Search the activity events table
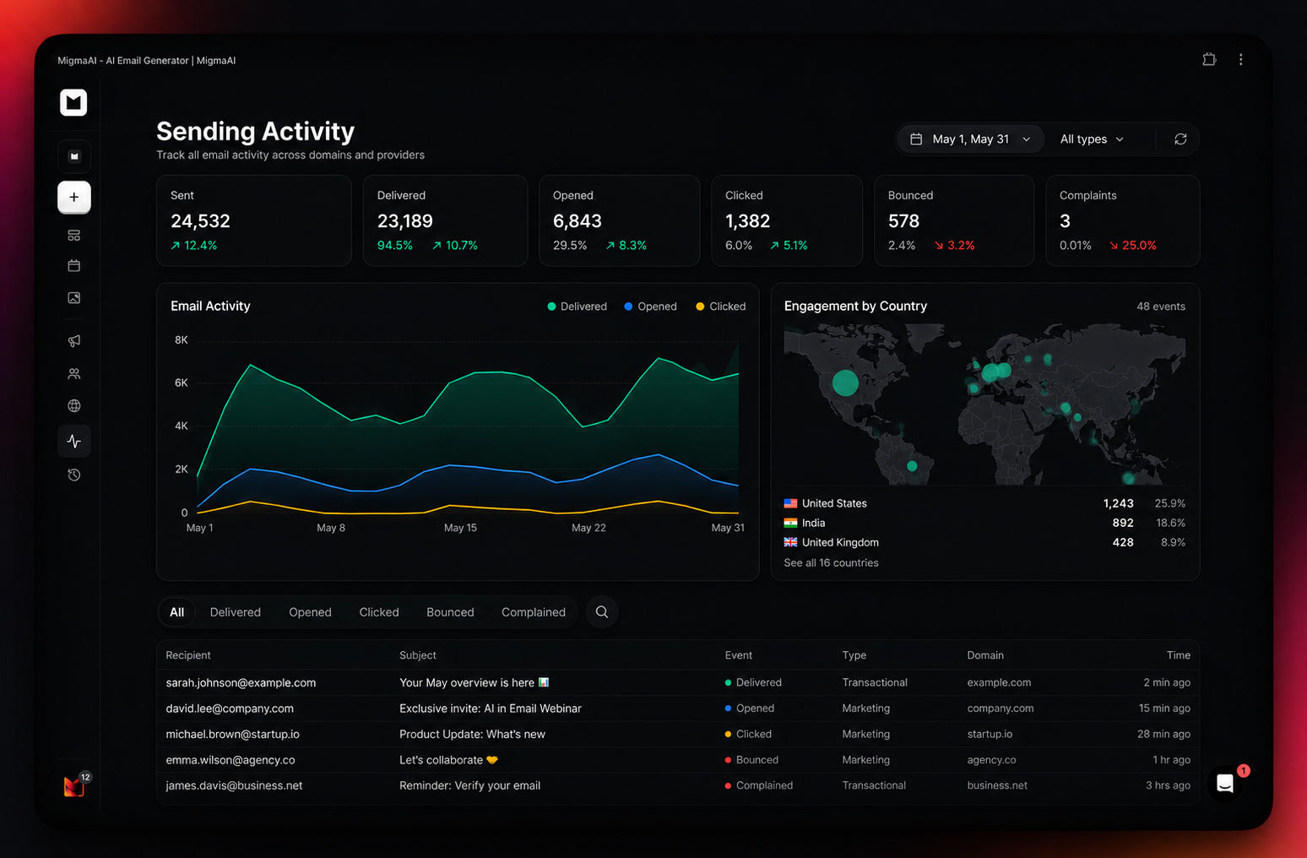1307x858 pixels. tap(602, 612)
